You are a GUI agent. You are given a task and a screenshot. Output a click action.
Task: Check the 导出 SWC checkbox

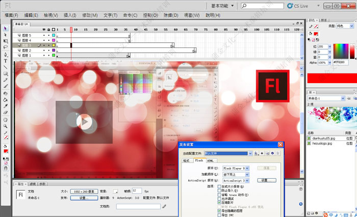pos(219,215)
